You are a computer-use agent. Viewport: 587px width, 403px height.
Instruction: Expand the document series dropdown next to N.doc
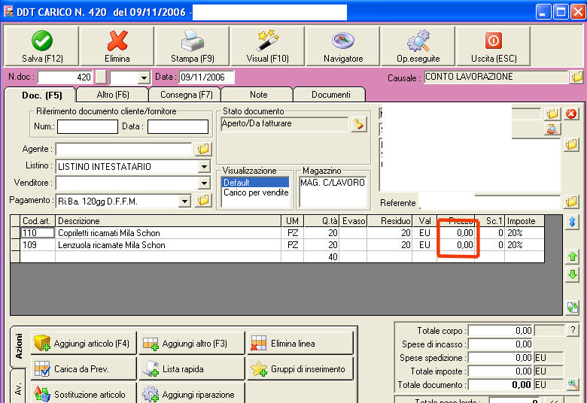(144, 78)
